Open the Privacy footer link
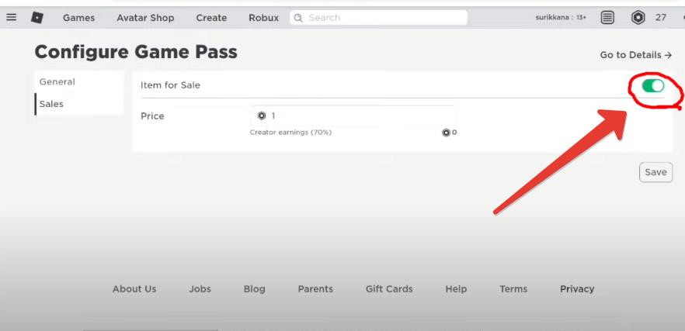The height and width of the screenshot is (331, 685). (x=577, y=289)
